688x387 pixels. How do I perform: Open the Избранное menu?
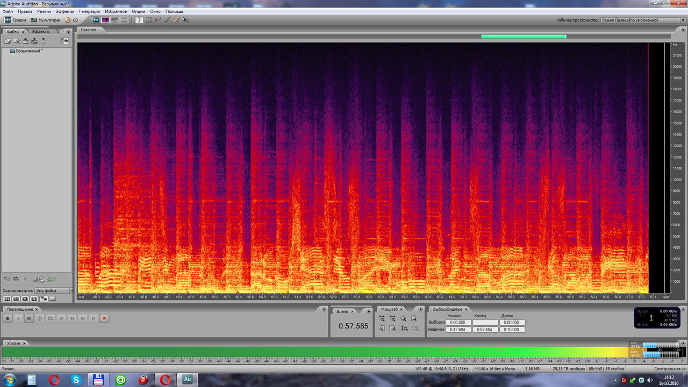pos(116,11)
